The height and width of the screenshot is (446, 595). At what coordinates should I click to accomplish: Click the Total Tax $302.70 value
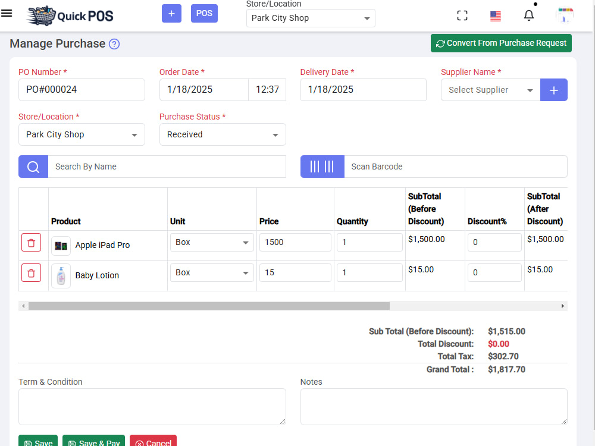tap(503, 356)
